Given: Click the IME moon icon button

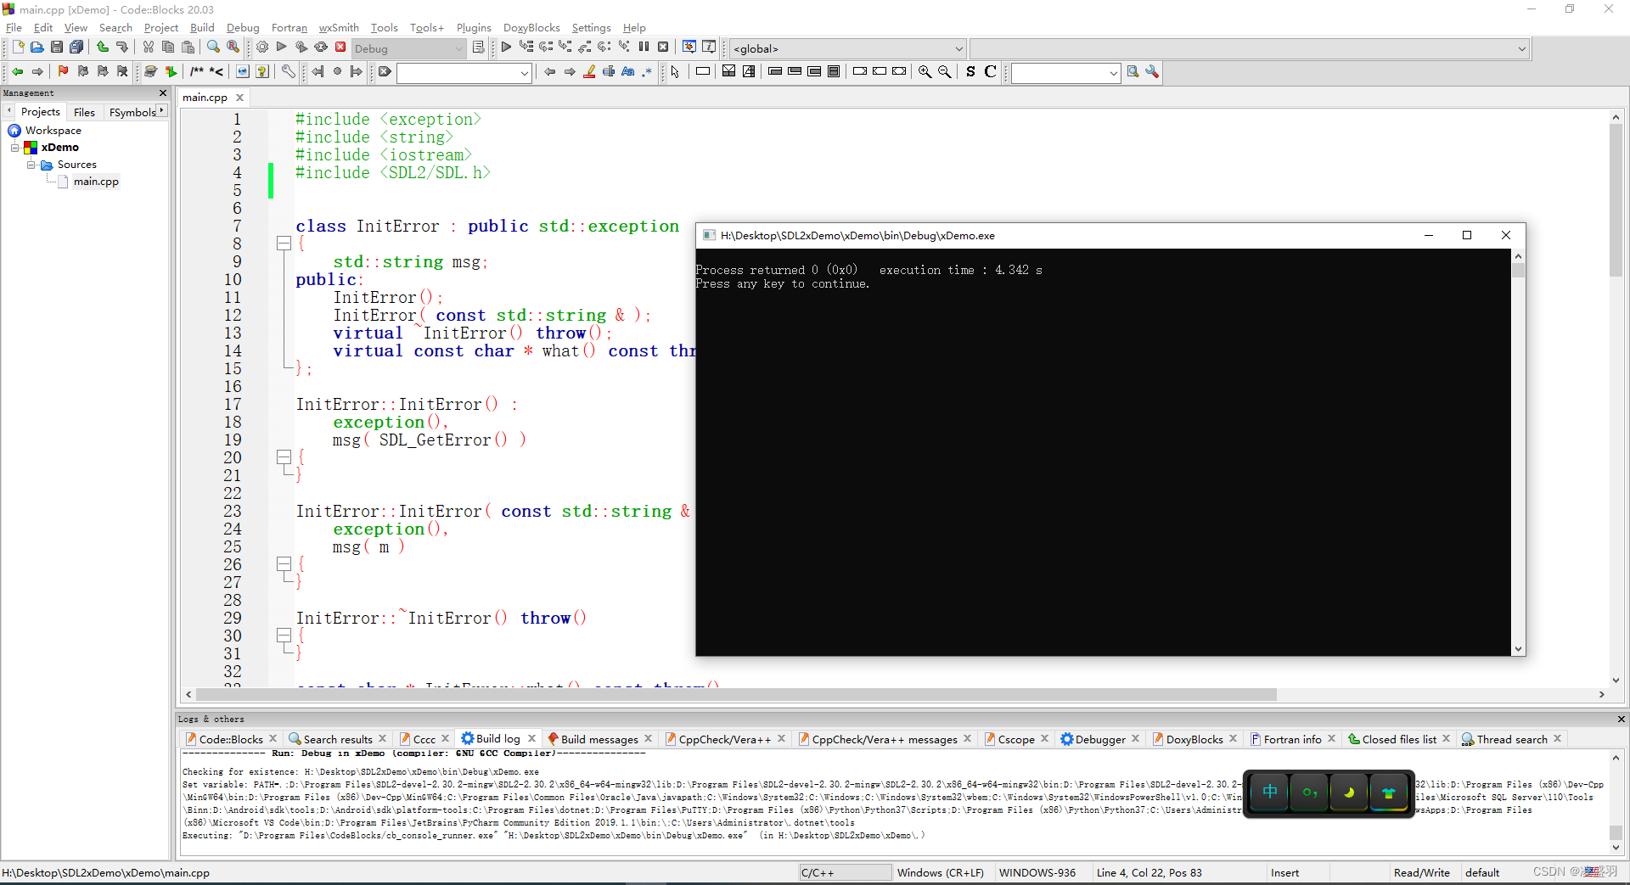Looking at the screenshot, I should click(1348, 793).
